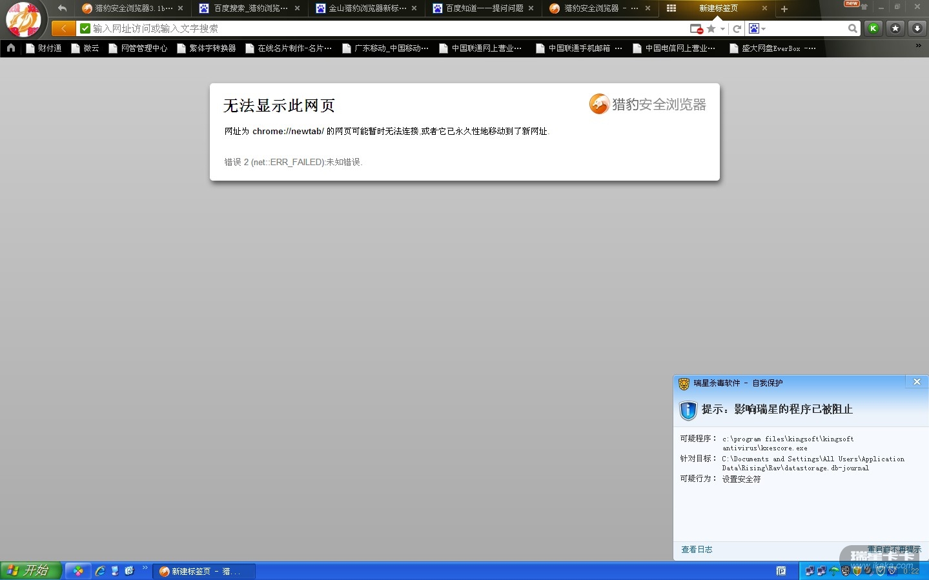Click the kxescore.exe suspicious program path

pos(788,443)
